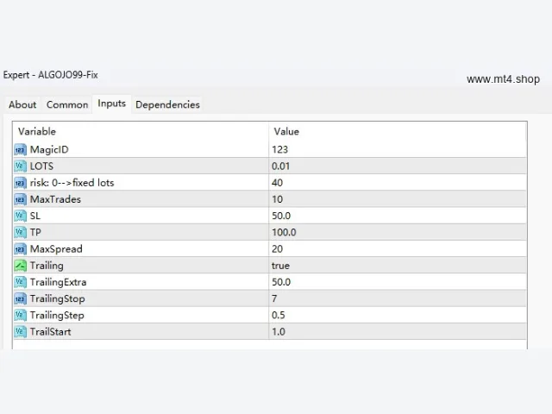Click the green Trailing boolean icon
The width and height of the screenshot is (552, 414).
coord(20,266)
